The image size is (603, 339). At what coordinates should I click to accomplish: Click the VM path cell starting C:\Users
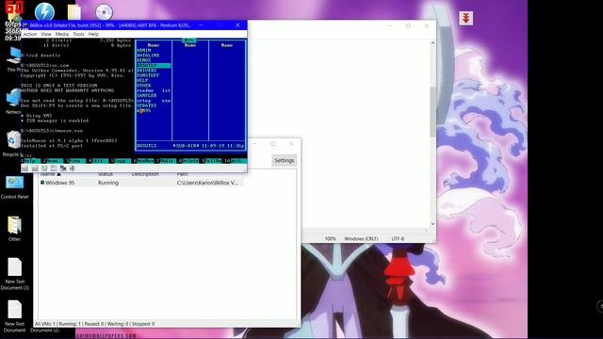tap(207, 183)
